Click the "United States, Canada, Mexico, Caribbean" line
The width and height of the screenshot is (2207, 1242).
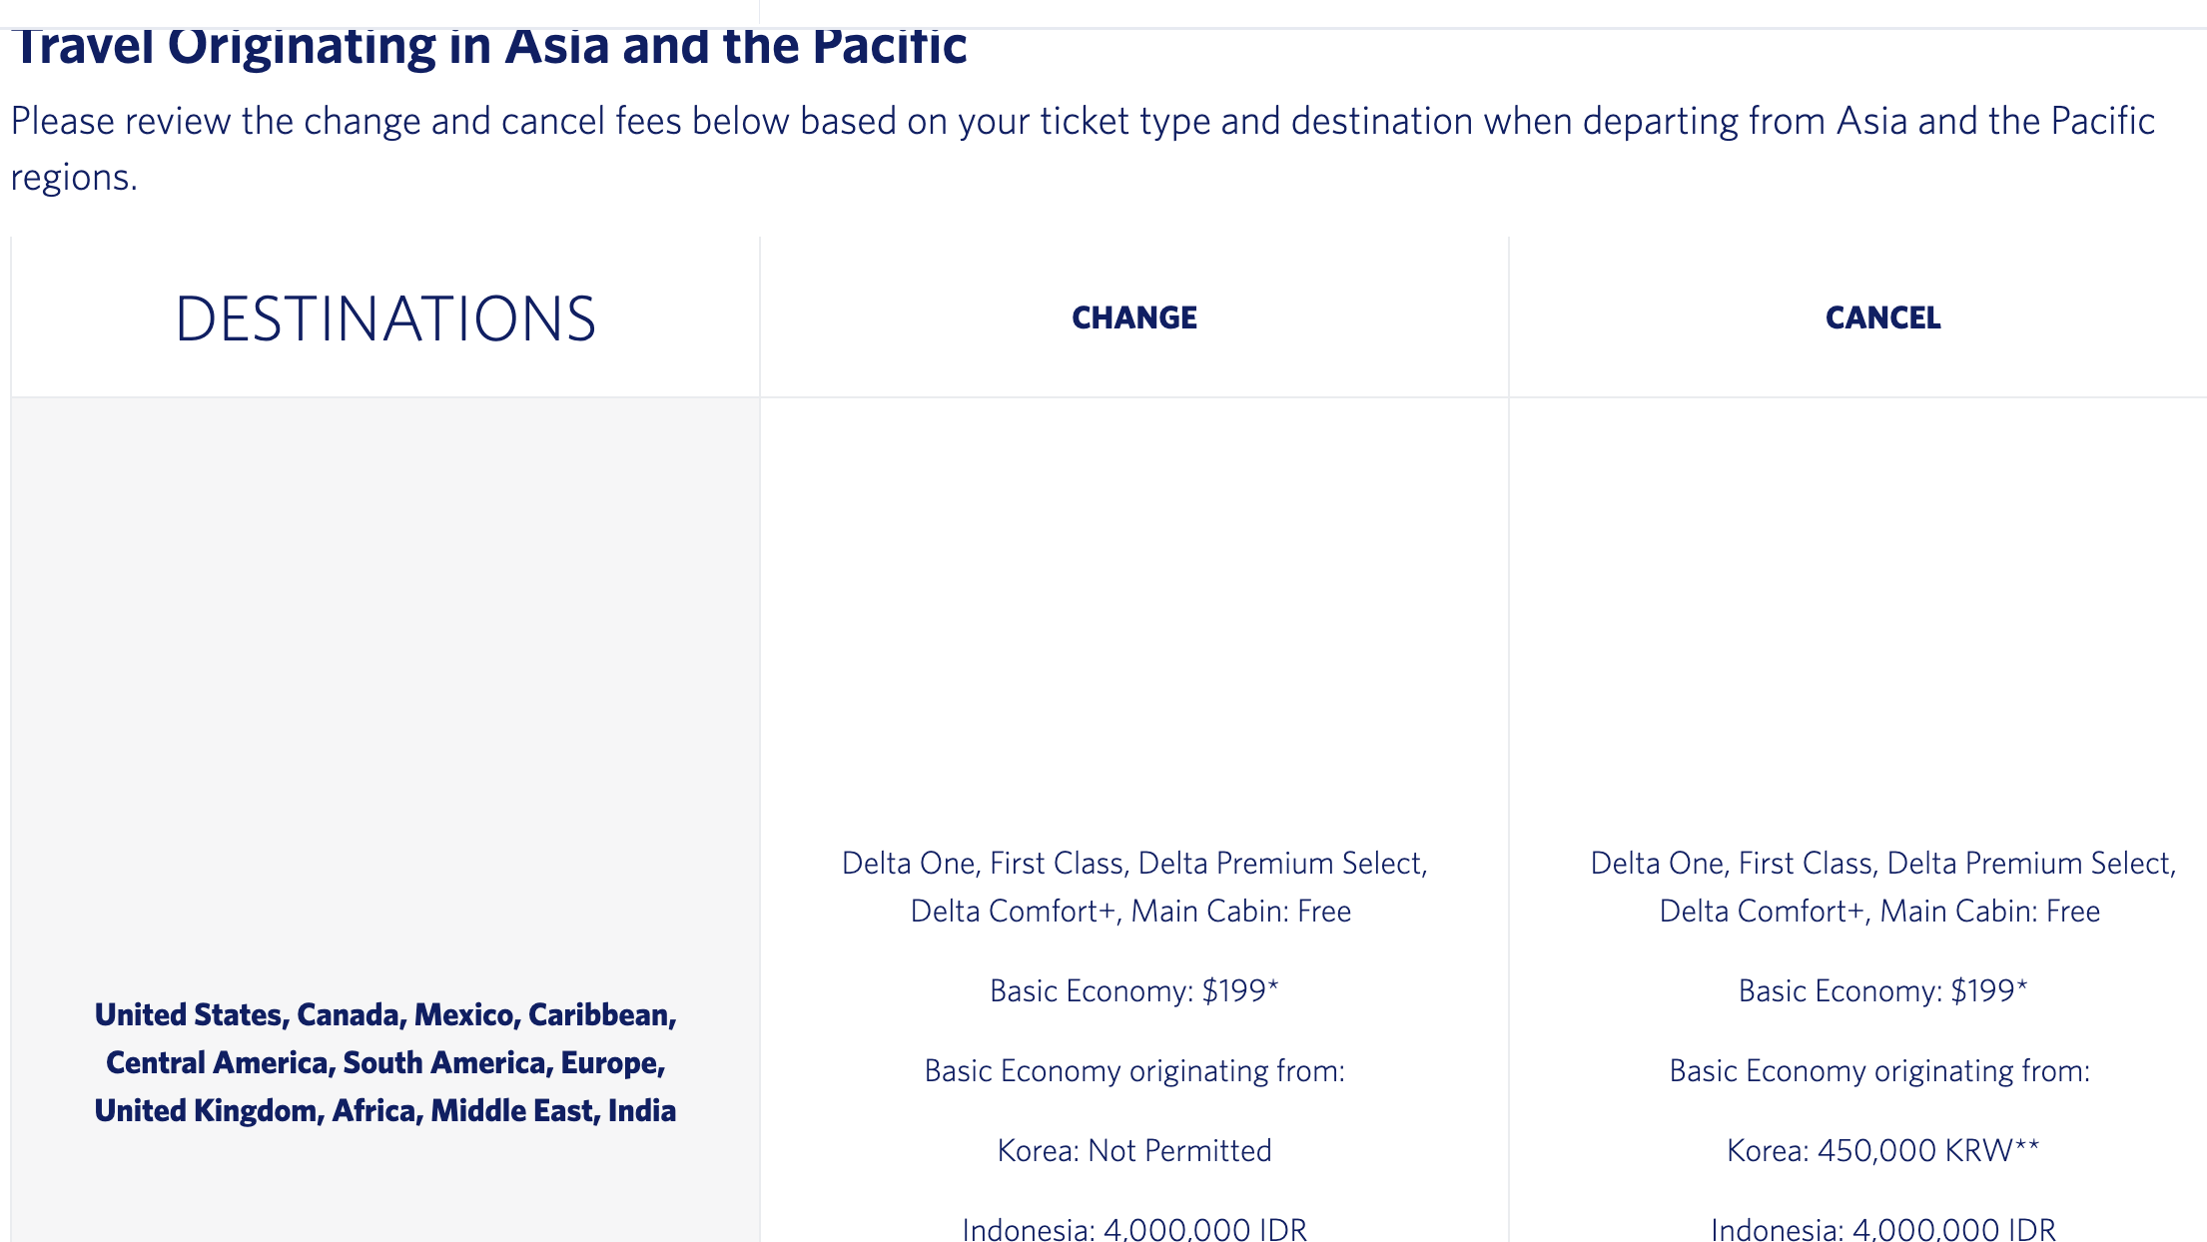coord(385,1014)
